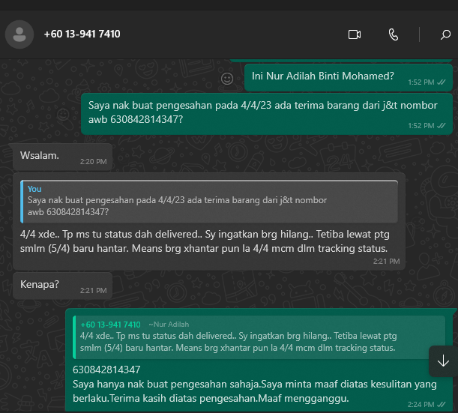Open the contact's profile avatar
The width and height of the screenshot is (458, 413).
pos(19,34)
